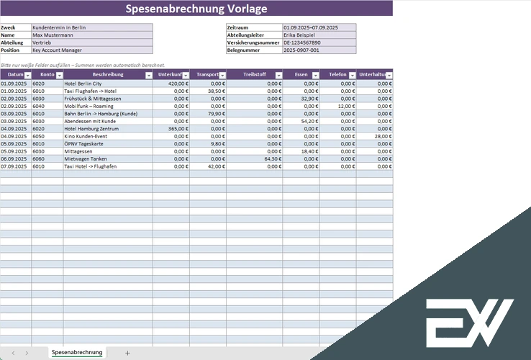The height and width of the screenshot is (360, 531).
Task: Select the date 06.09.2025 in Datum column
Action: [x=16, y=158]
